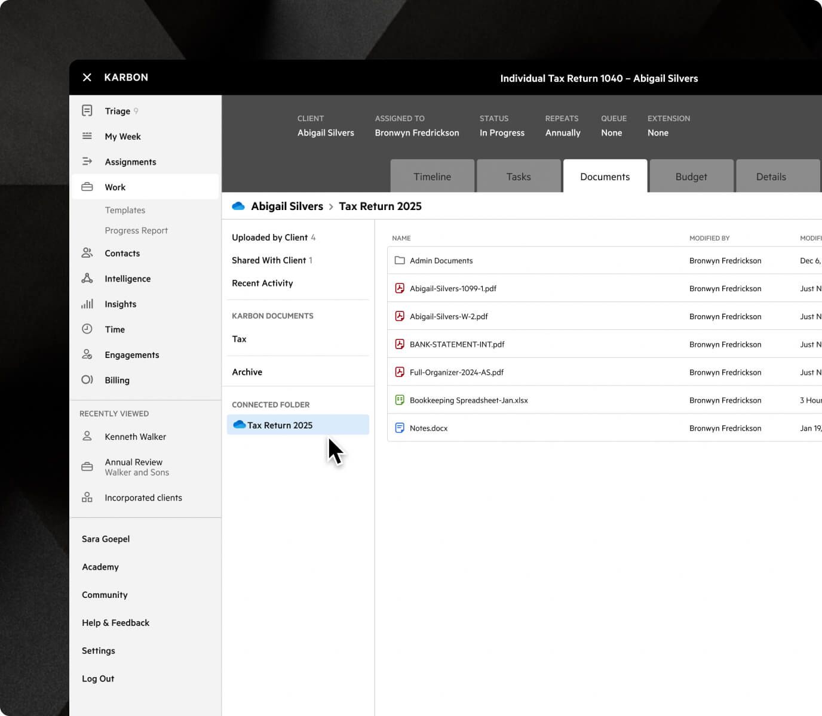Open the Budget tab
822x716 pixels.
(691, 176)
